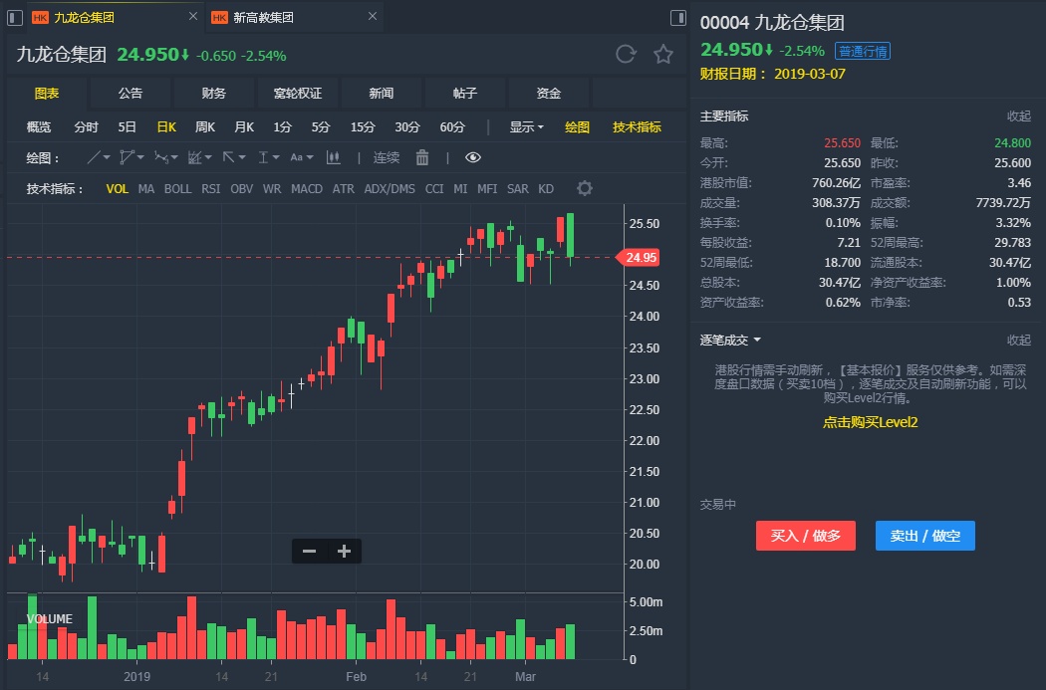1046x690 pixels.
Task: Toggle the CCI indicator
Action: 434,188
